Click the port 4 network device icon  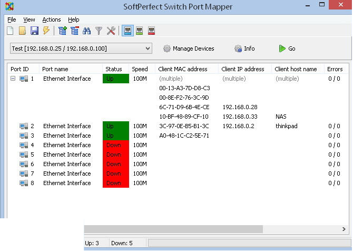point(24,145)
